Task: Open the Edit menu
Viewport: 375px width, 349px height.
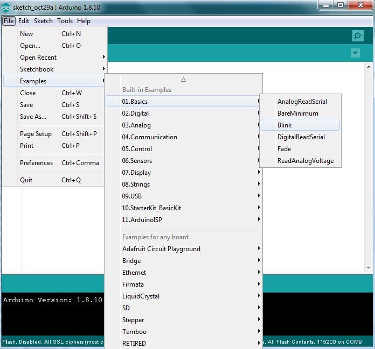Action: tap(24, 21)
